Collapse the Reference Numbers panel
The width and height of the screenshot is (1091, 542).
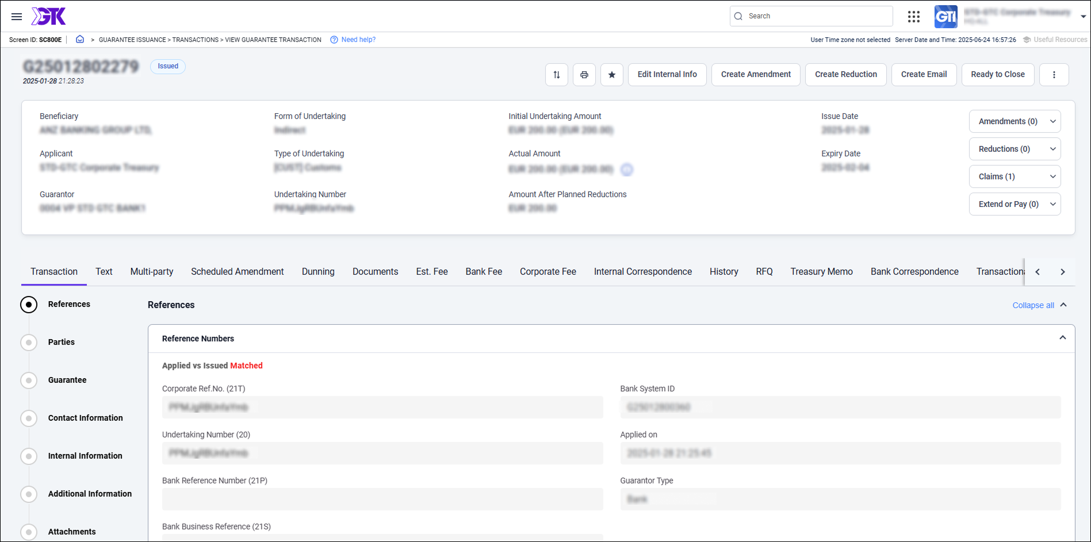tap(1063, 338)
